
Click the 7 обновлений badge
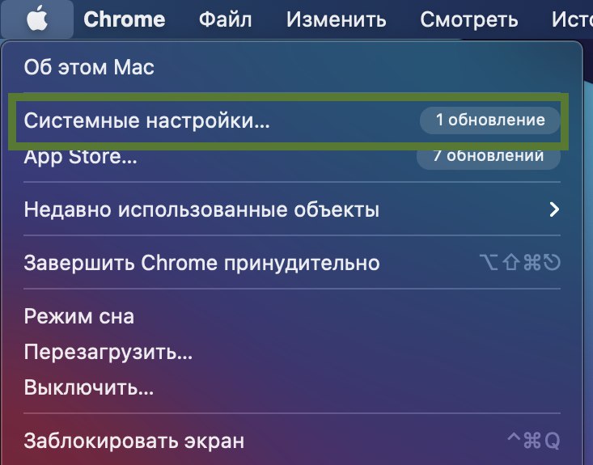pos(489,157)
